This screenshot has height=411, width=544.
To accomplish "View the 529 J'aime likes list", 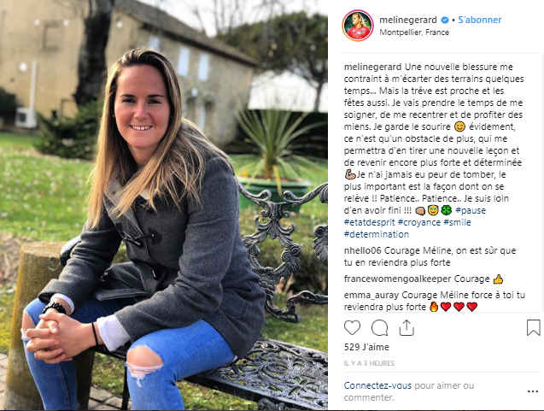I will (366, 347).
